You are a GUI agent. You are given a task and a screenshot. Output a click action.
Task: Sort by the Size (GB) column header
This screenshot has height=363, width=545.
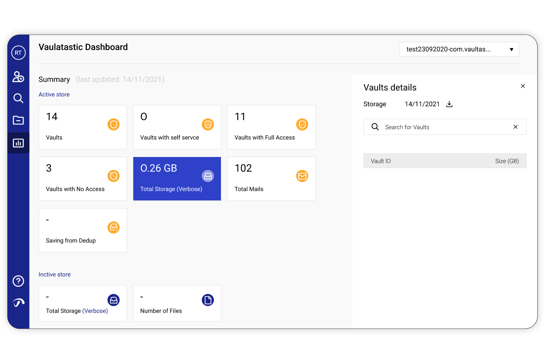(507, 161)
